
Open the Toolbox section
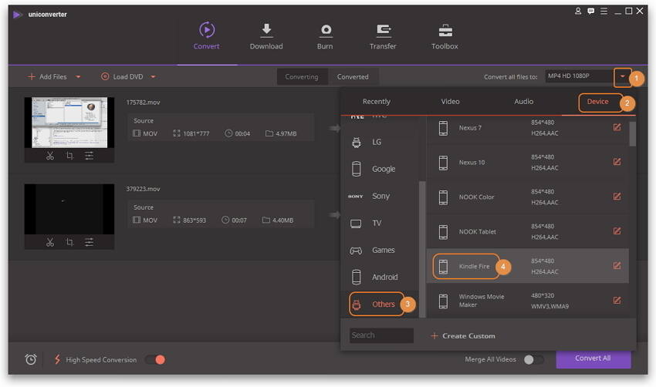pos(445,36)
